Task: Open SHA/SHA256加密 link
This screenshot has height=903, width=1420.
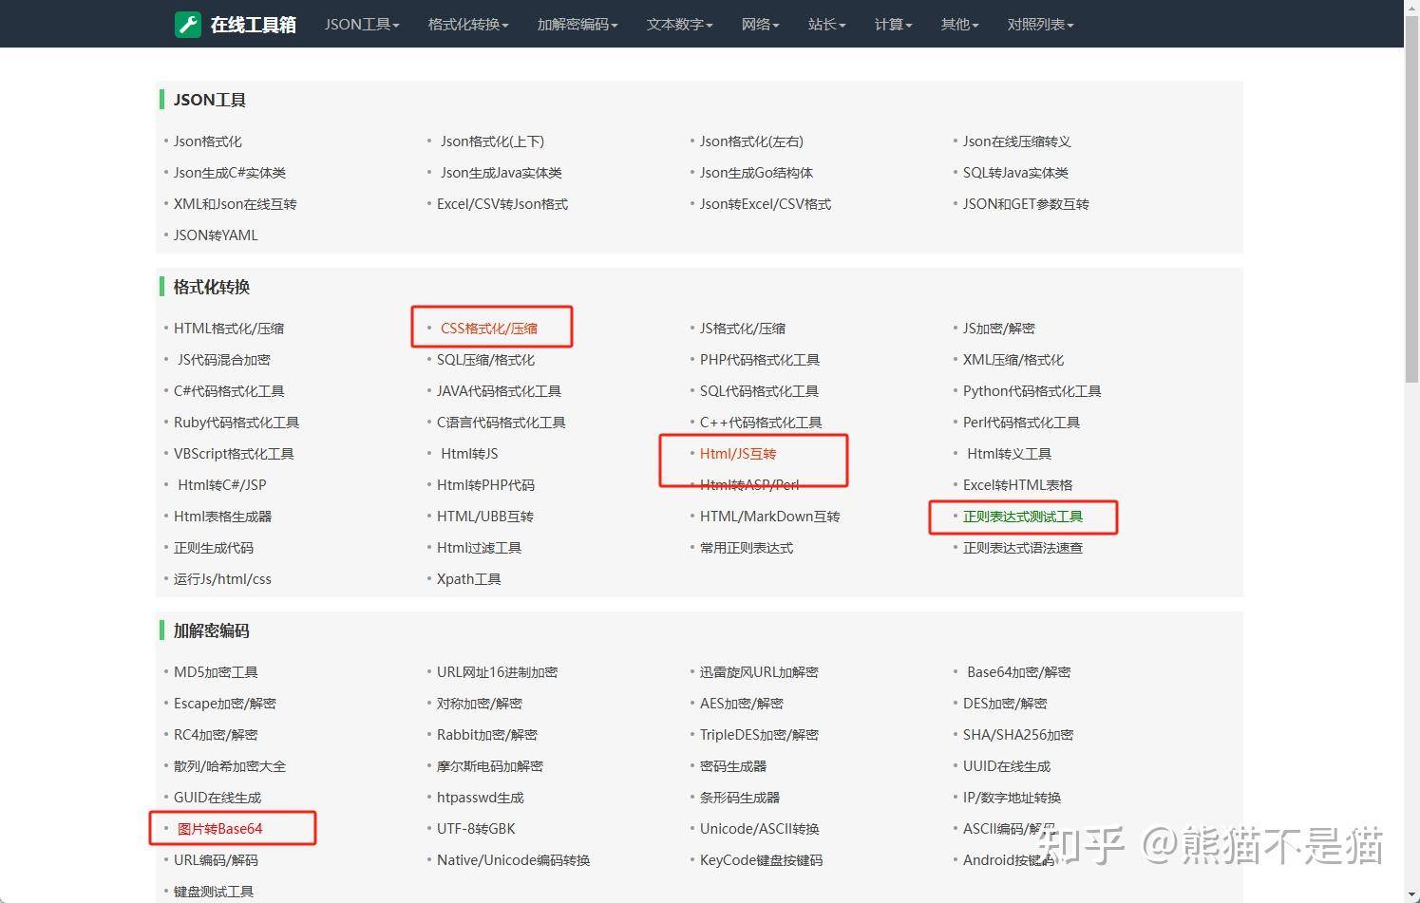Action: coord(1018,735)
